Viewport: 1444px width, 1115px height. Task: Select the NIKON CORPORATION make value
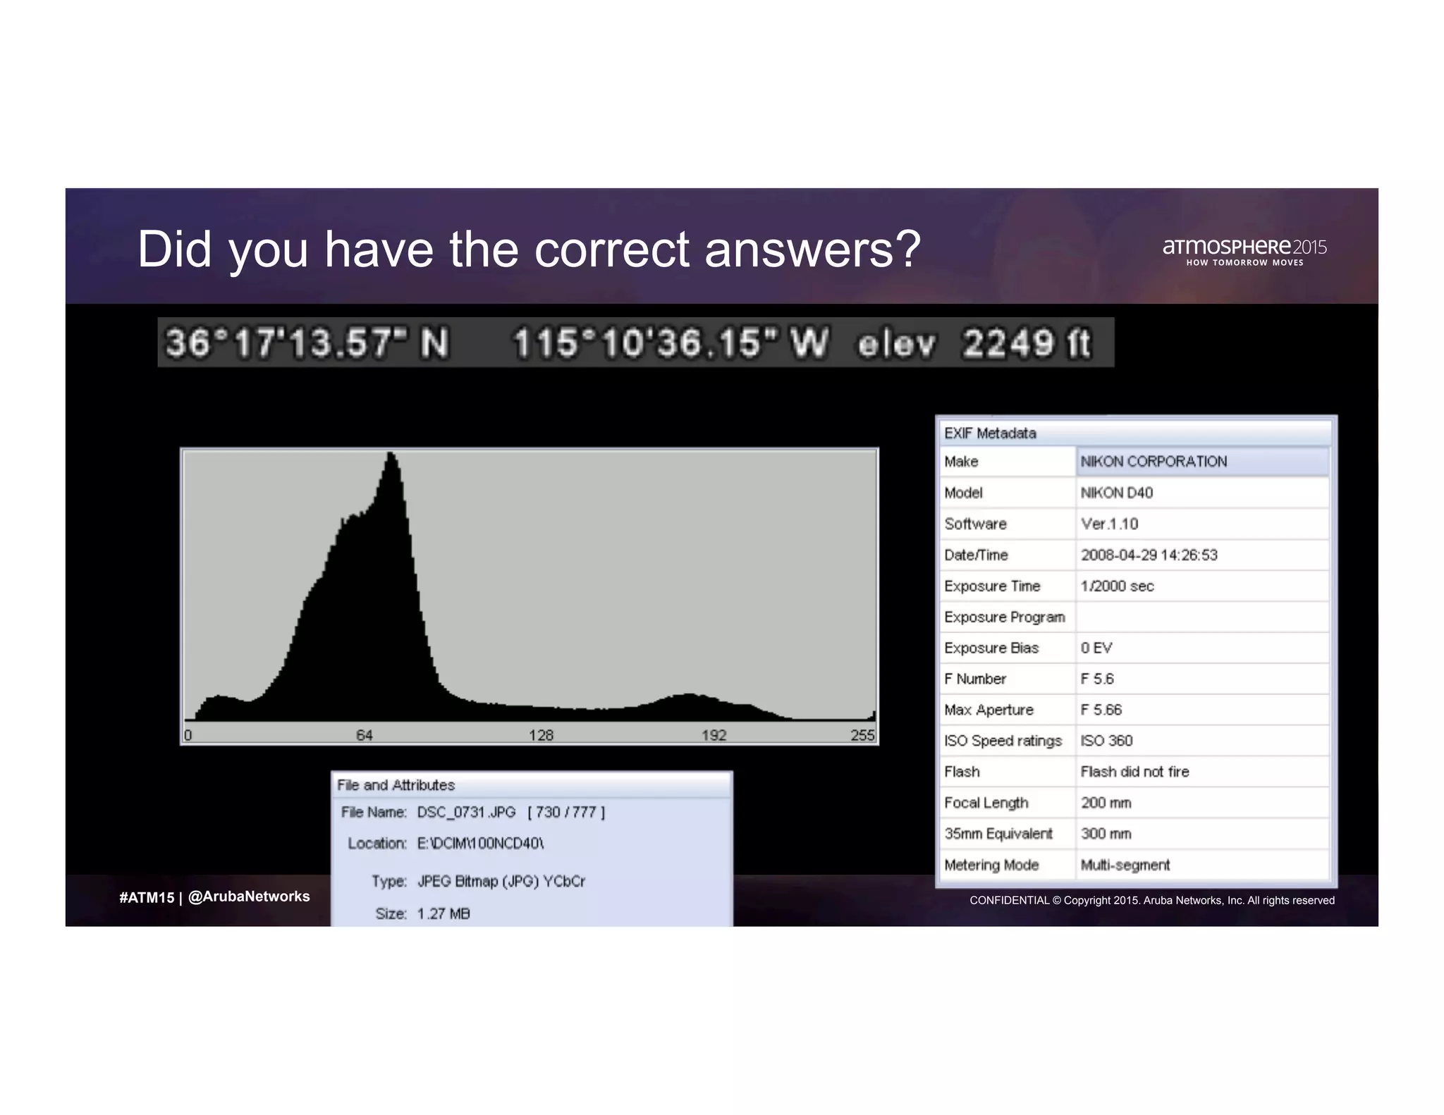tap(1154, 462)
